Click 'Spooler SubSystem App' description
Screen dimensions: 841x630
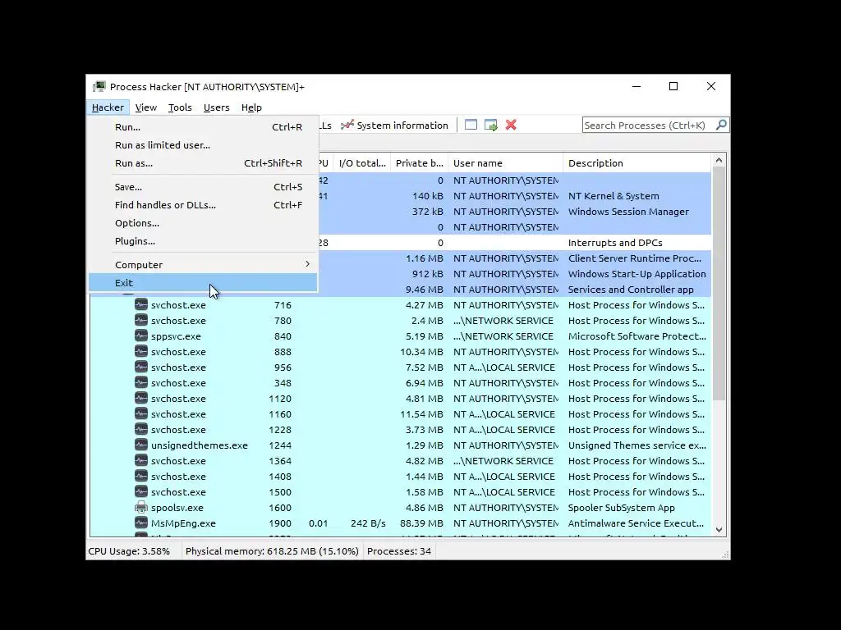[x=622, y=507]
